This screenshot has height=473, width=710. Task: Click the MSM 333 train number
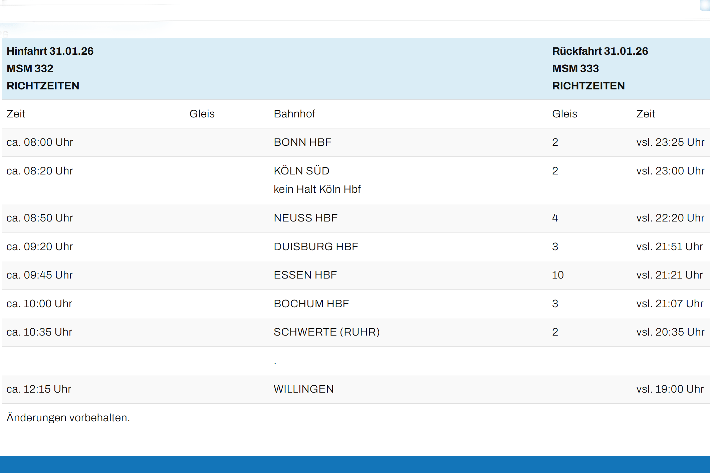[575, 68]
